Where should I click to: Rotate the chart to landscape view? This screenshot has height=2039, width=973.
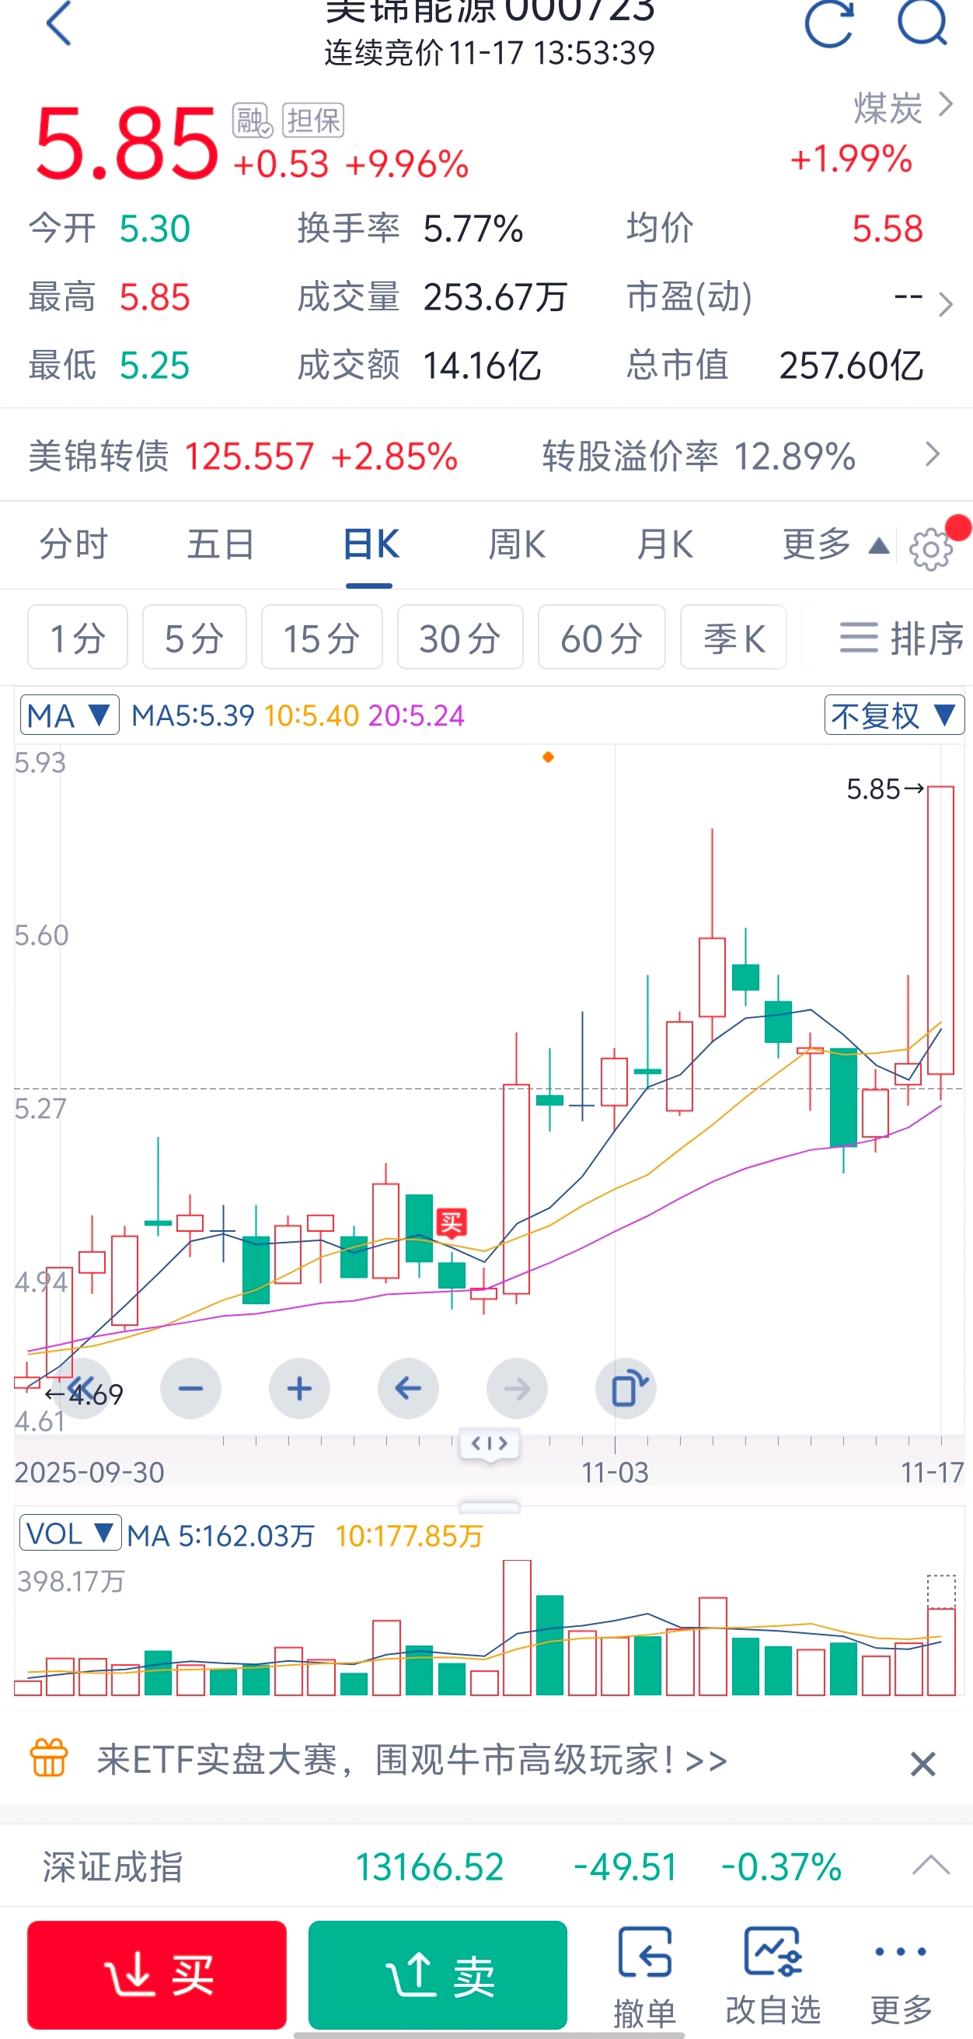pos(625,1388)
